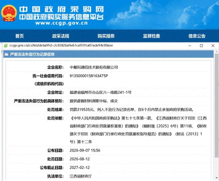Click credit code 91350000158163475P

89,76
